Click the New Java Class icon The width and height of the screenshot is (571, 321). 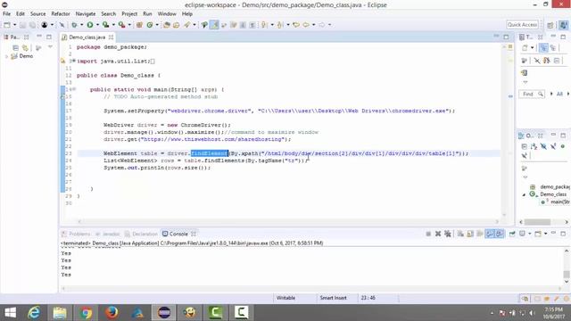click(150, 25)
